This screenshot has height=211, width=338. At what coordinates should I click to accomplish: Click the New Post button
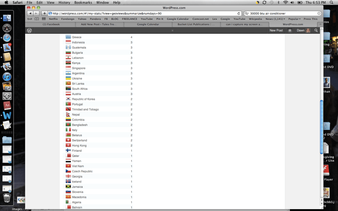(x=276, y=30)
